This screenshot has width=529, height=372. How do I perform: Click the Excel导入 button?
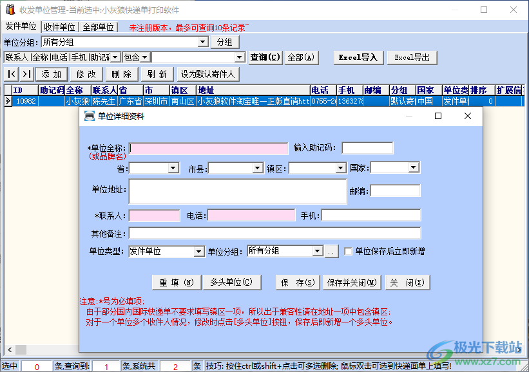point(358,58)
